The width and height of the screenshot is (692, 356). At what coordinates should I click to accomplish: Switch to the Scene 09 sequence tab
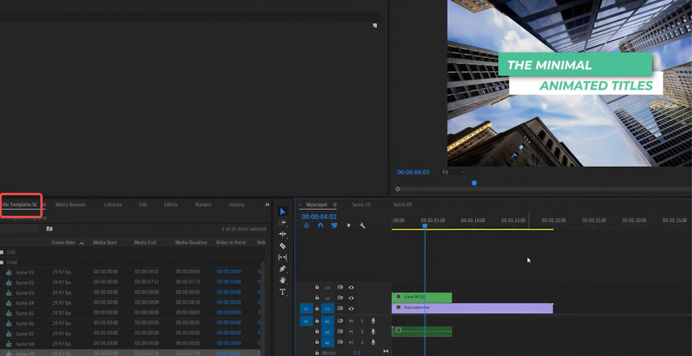point(402,205)
